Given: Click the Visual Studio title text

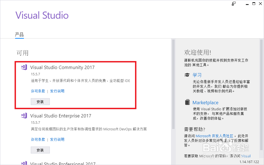Looking at the screenshot, I should [x=42, y=15].
